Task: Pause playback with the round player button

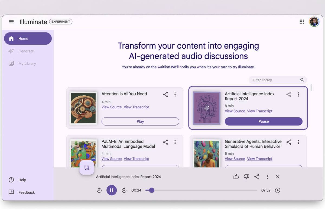Action: pyautogui.click(x=112, y=190)
